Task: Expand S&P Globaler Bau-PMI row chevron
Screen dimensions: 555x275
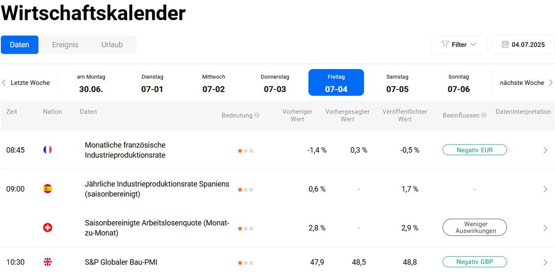Action: point(545,262)
